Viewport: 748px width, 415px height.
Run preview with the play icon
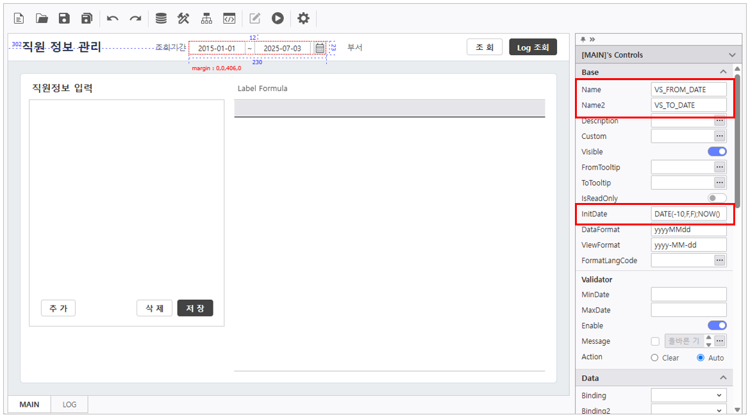tap(277, 19)
